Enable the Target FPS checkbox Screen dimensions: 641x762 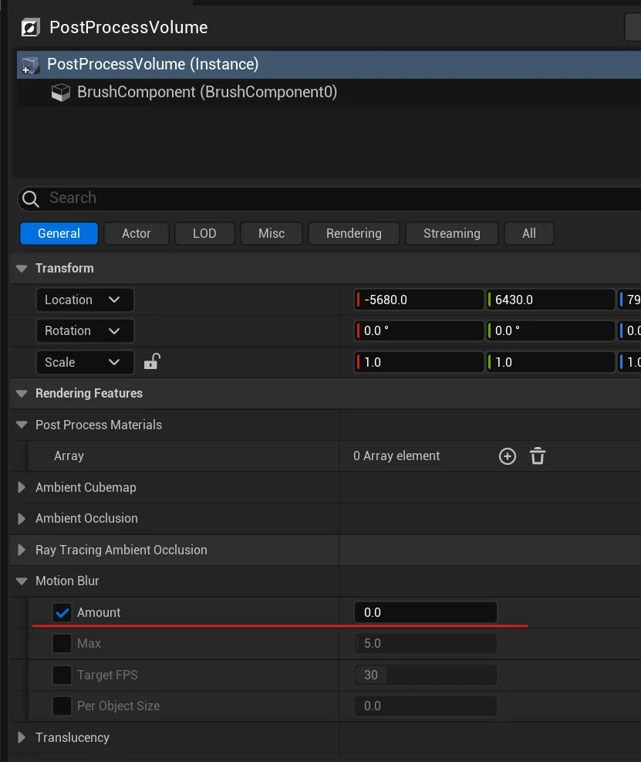point(62,675)
